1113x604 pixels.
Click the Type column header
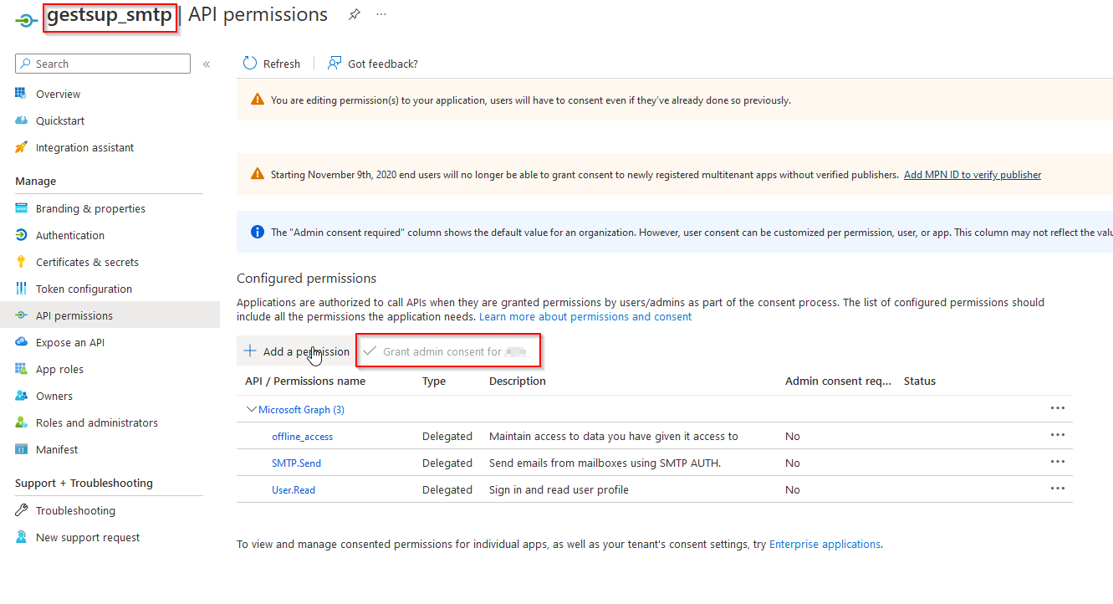(x=434, y=381)
